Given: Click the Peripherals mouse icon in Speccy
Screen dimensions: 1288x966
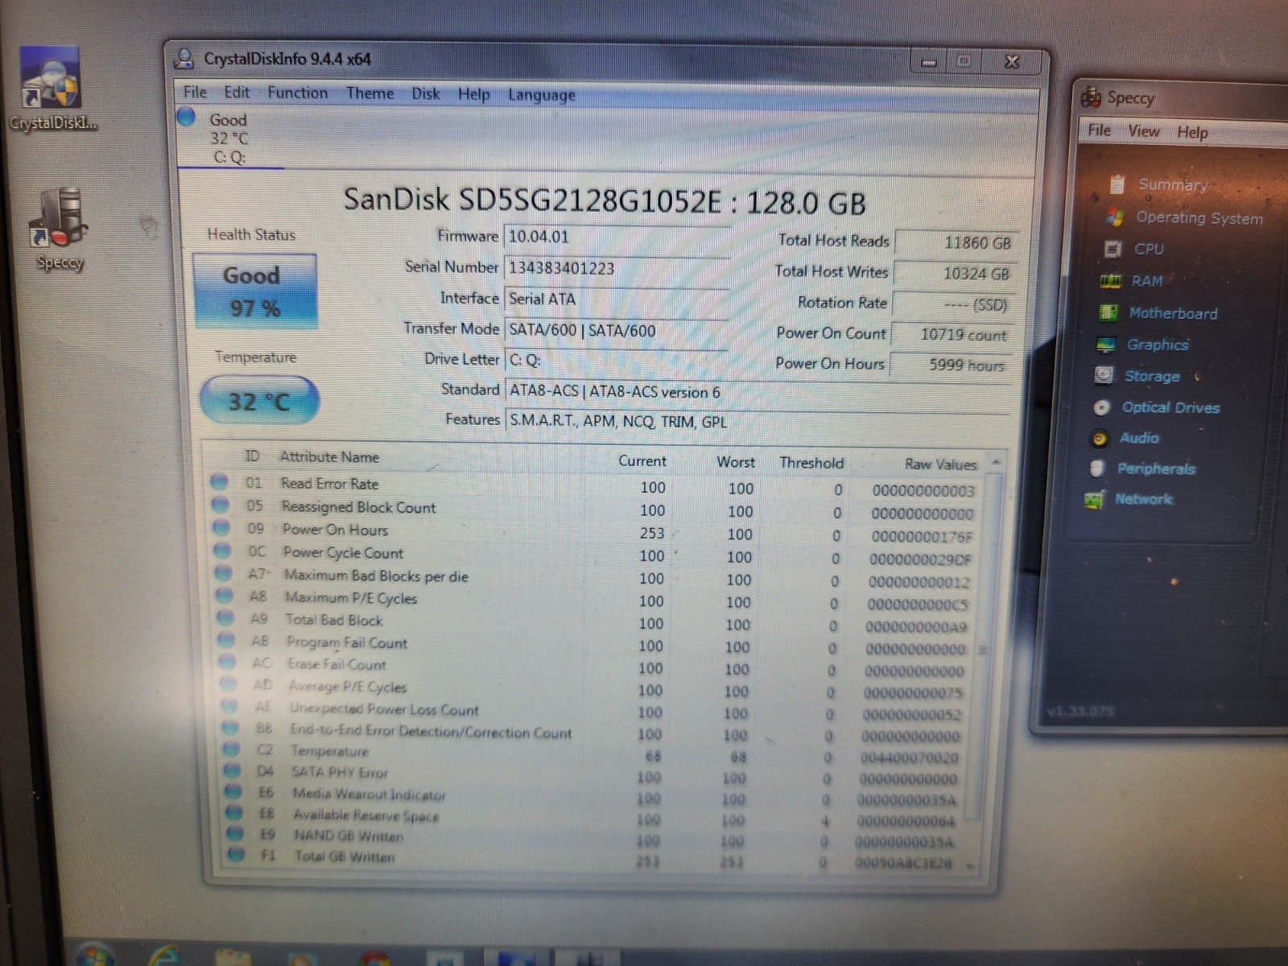Looking at the screenshot, I should coord(1096,469).
